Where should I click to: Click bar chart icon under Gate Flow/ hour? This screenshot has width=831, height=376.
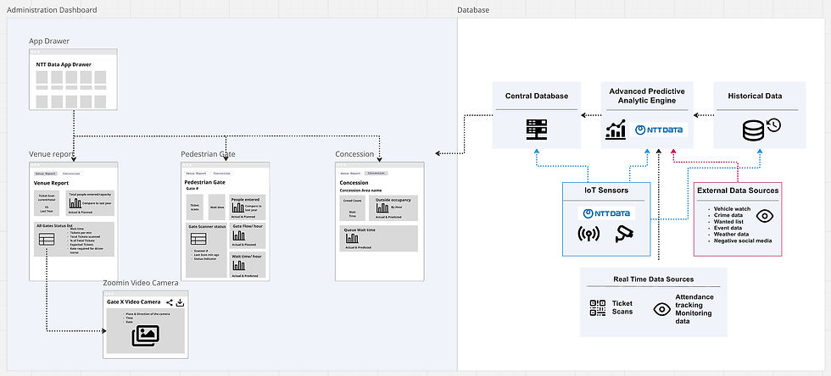pos(238,235)
